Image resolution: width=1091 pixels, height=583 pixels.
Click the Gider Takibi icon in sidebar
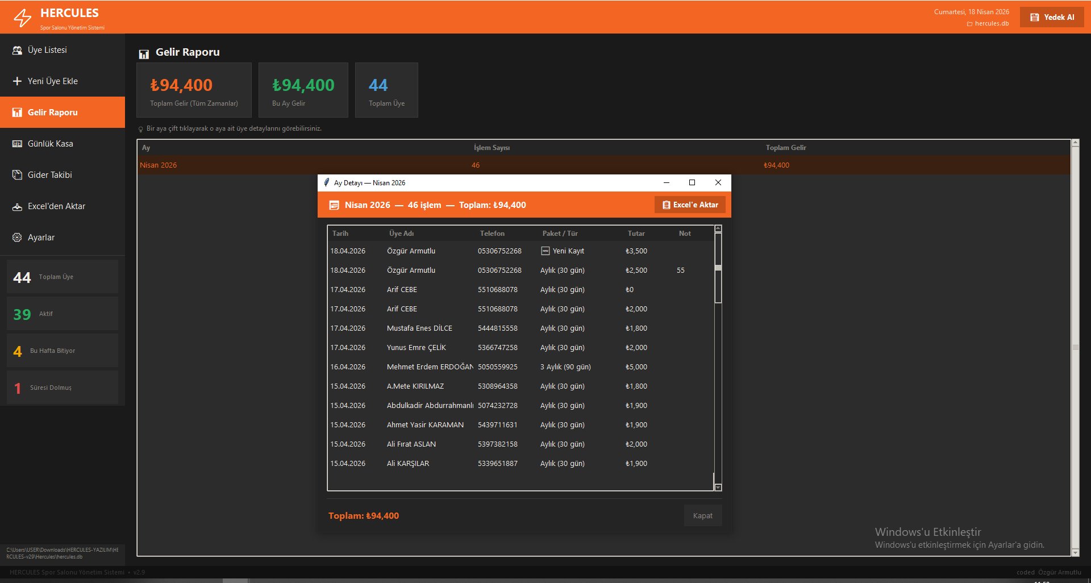[x=17, y=175]
